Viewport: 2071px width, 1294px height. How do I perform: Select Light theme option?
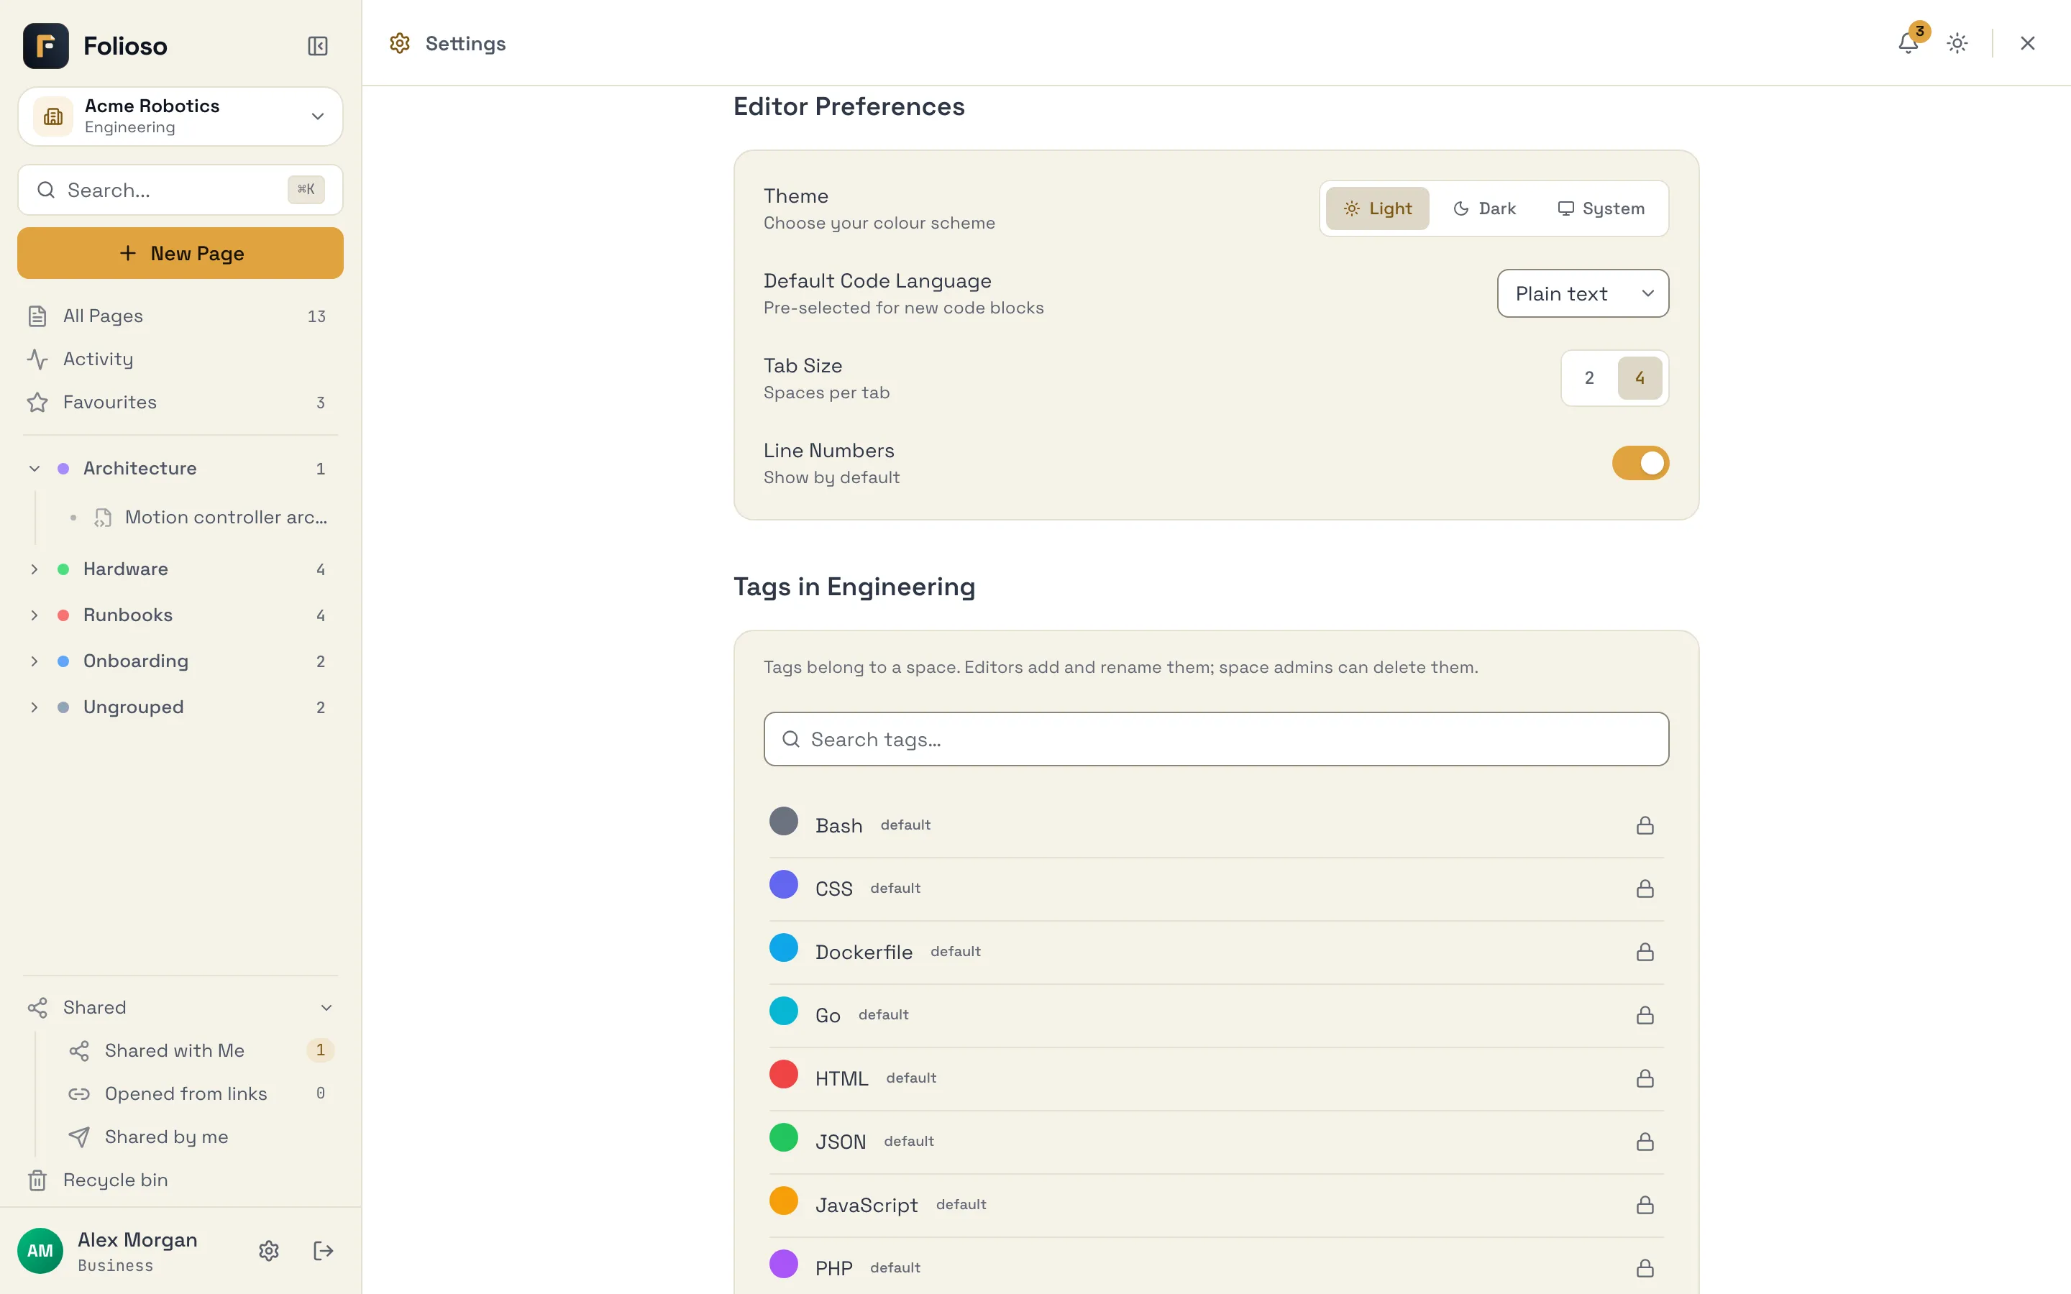click(1377, 208)
